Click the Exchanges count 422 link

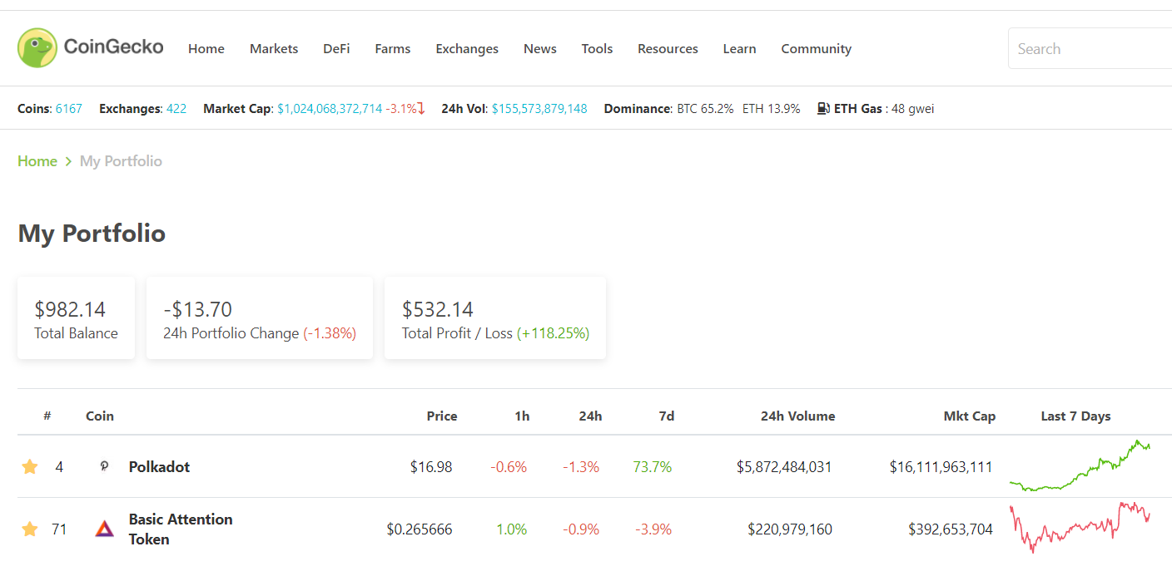click(x=176, y=109)
